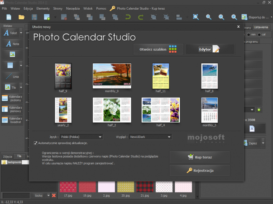This screenshot has width=273, height=204.
Task: Select the yearly_2 template thumbnail
Action: coord(63,110)
